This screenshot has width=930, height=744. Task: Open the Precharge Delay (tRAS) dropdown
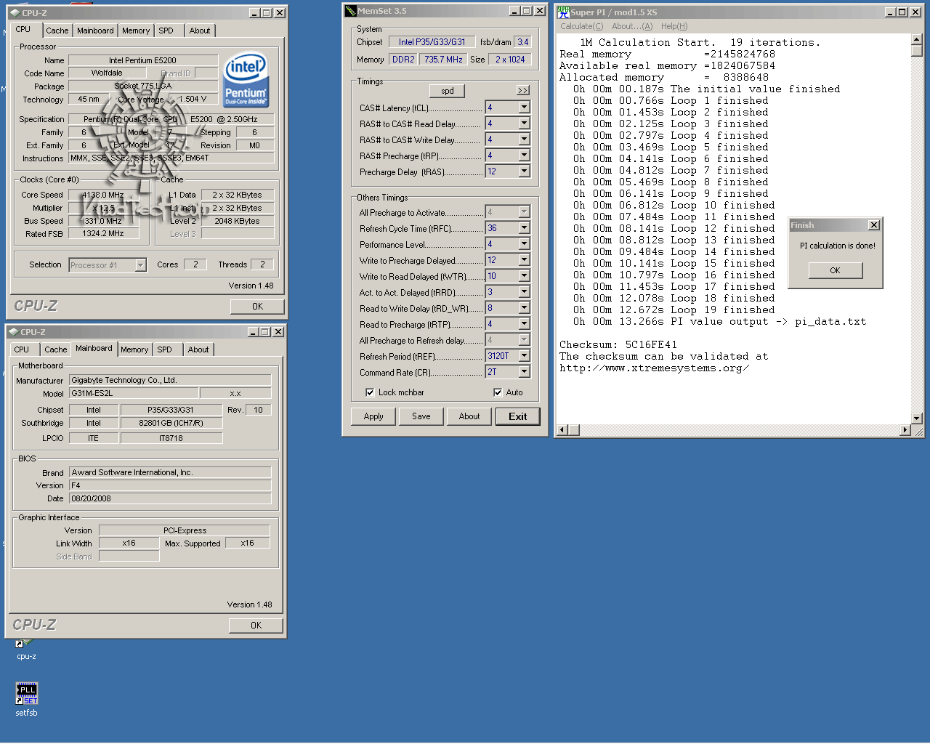tap(524, 171)
